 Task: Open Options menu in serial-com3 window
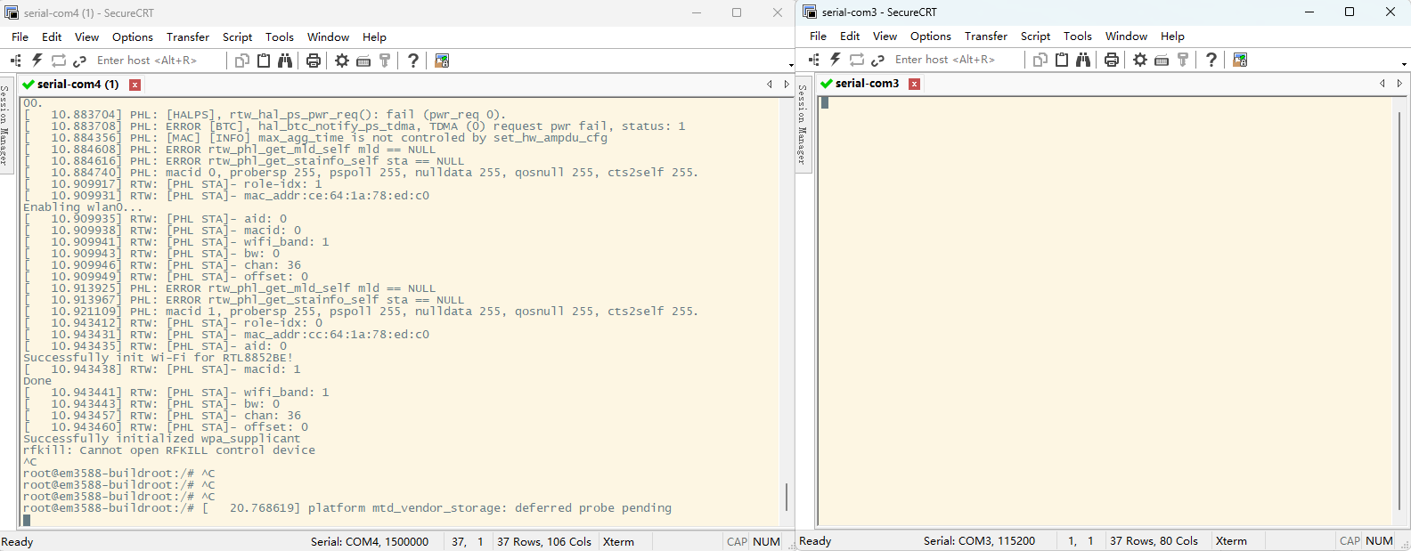tap(931, 36)
